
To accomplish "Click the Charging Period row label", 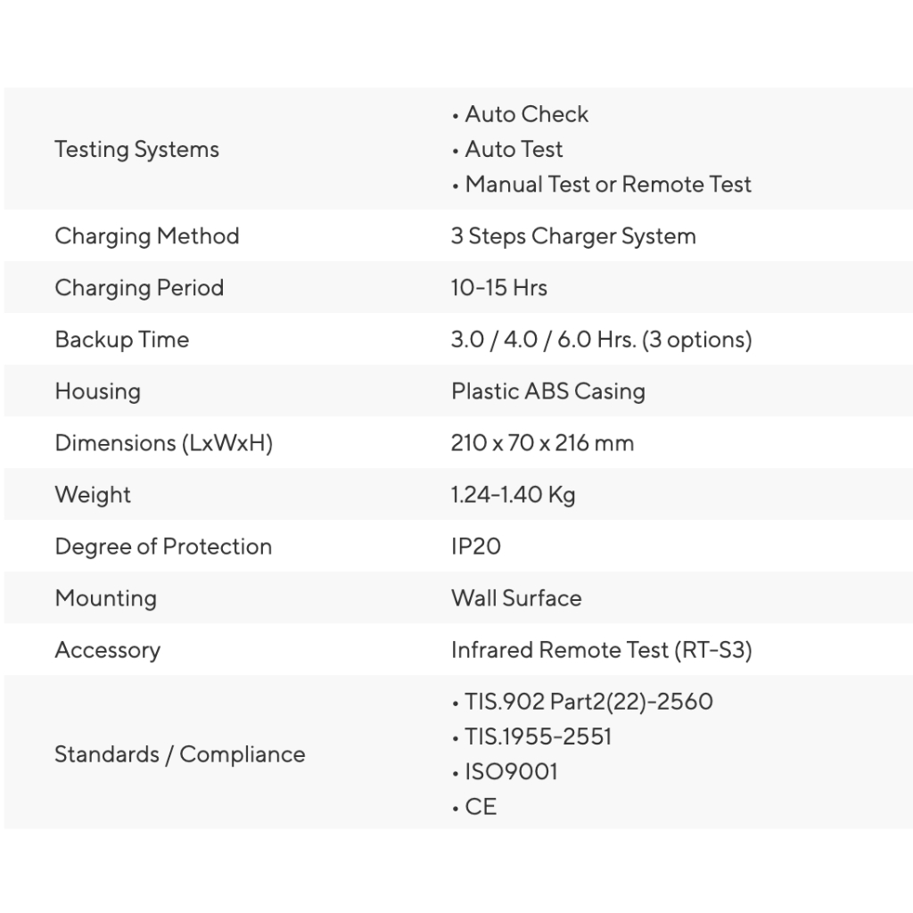I will click(139, 288).
